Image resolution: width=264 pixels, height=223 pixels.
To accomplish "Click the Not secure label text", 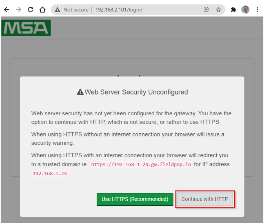I will coord(76,10).
